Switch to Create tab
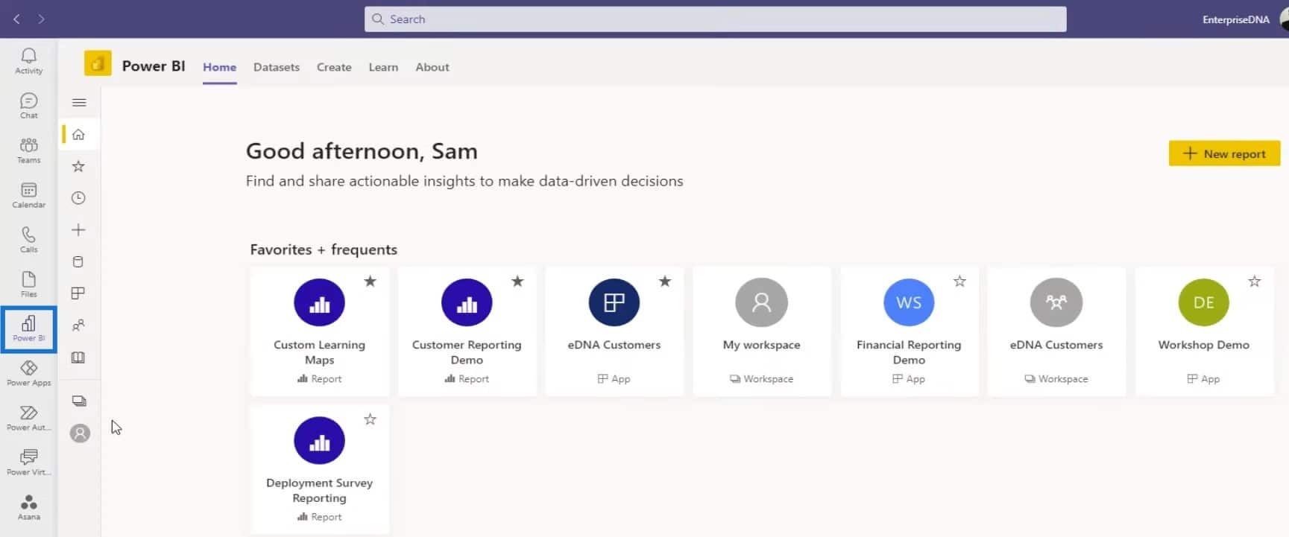 click(334, 67)
